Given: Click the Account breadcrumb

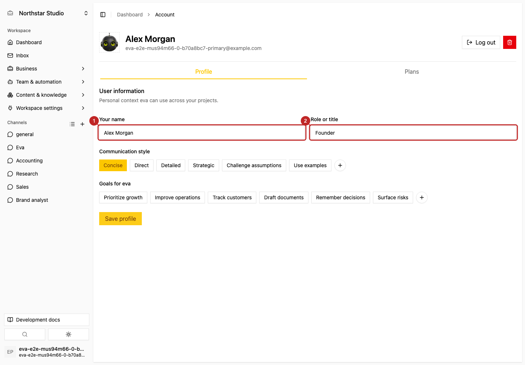Looking at the screenshot, I should (165, 15).
